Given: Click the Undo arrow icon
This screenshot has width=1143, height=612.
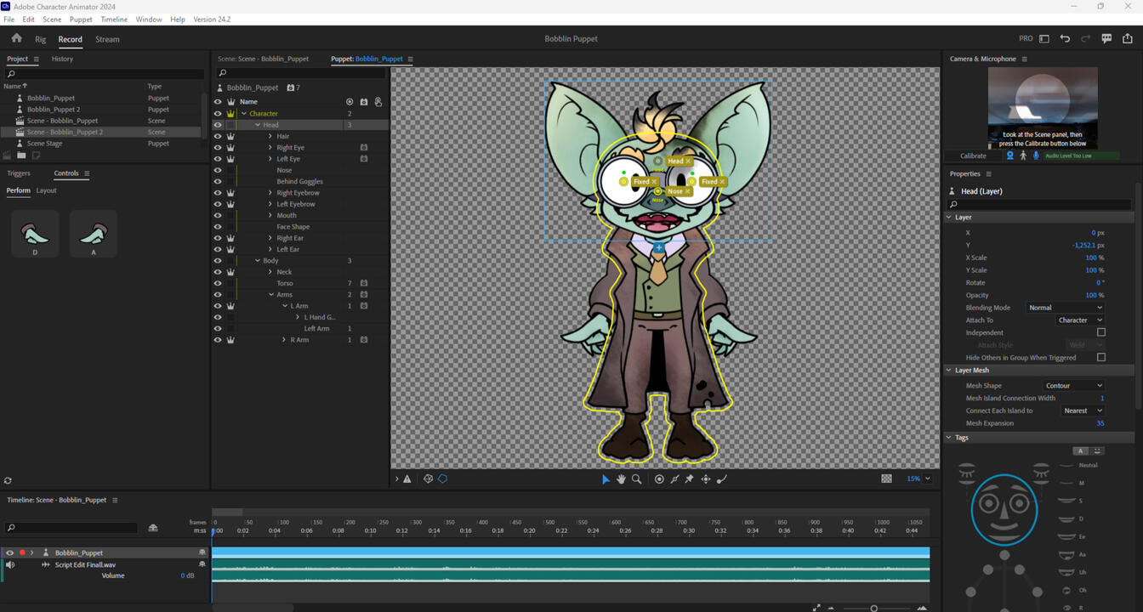Looking at the screenshot, I should 1065,39.
